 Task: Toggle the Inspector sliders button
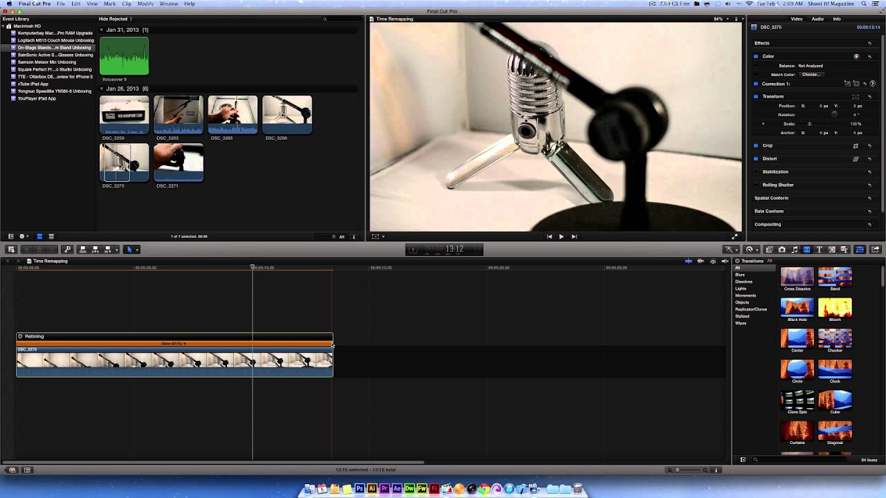pyautogui.click(x=860, y=250)
